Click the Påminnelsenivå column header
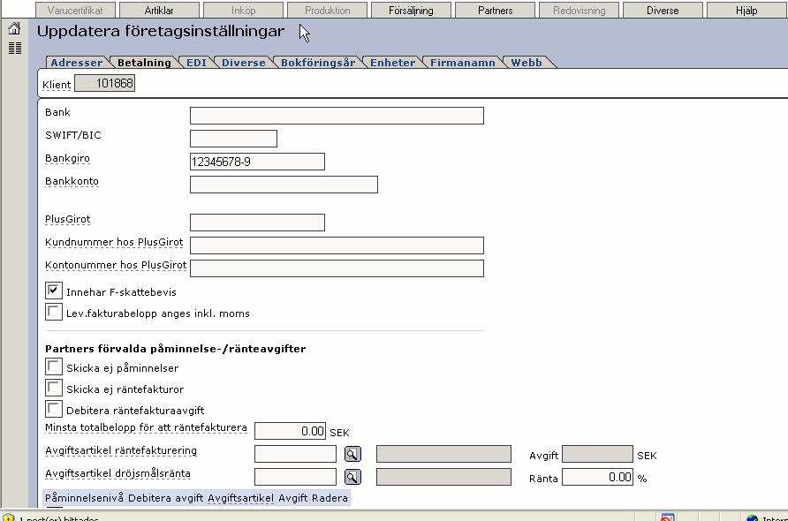 pyautogui.click(x=85, y=498)
